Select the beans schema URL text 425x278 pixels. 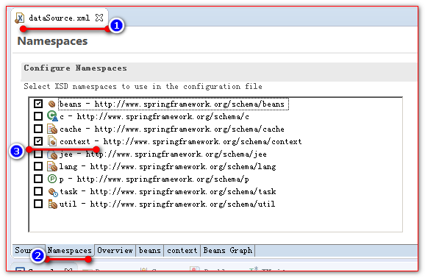[x=190, y=104]
